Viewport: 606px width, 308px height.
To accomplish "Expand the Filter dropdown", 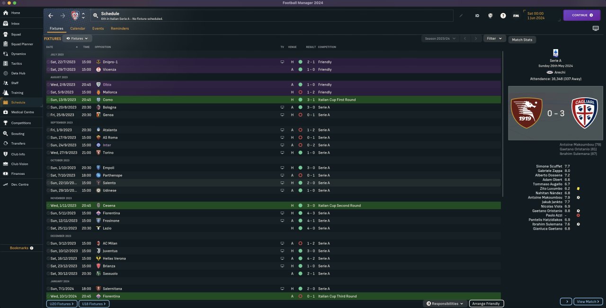I will 494,38.
